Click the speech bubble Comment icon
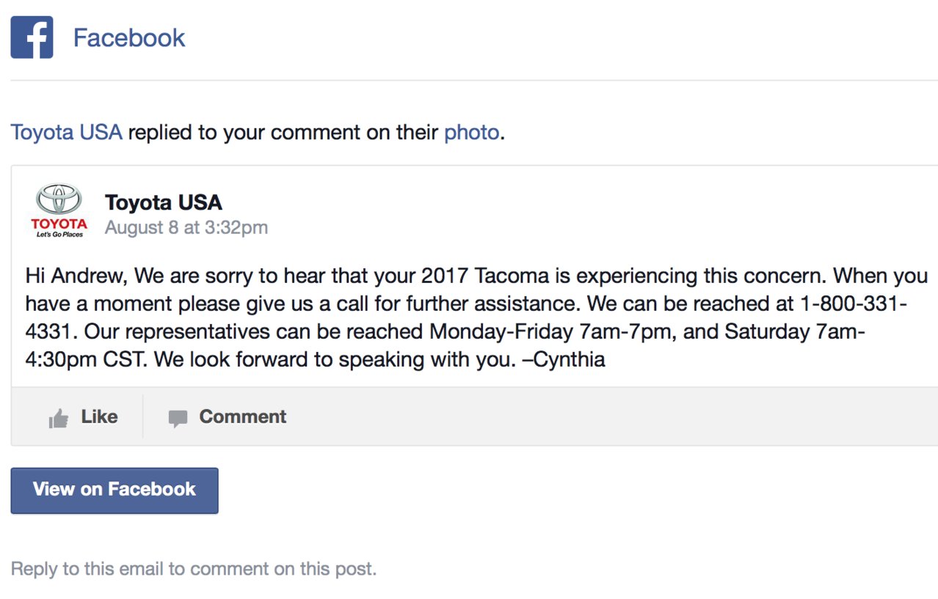938x599 pixels. (x=178, y=419)
